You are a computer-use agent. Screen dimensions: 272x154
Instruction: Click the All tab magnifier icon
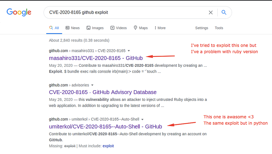pos(51,28)
